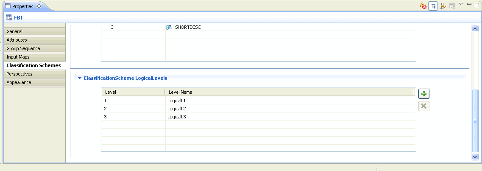Collapse ClassificationScheme LogicalLevels section

(x=80, y=78)
